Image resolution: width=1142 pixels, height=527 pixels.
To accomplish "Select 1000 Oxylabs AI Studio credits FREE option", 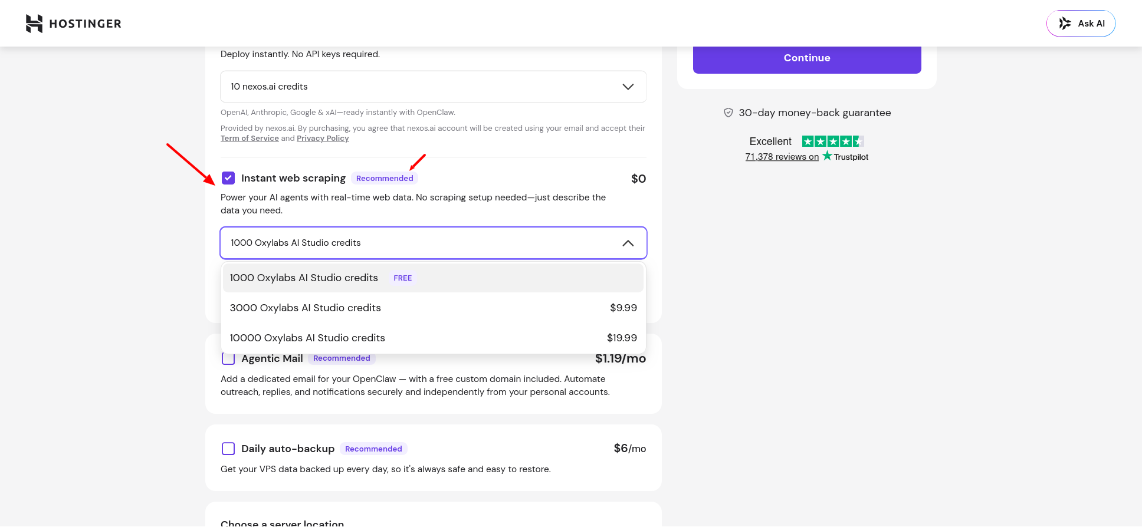I will (434, 278).
